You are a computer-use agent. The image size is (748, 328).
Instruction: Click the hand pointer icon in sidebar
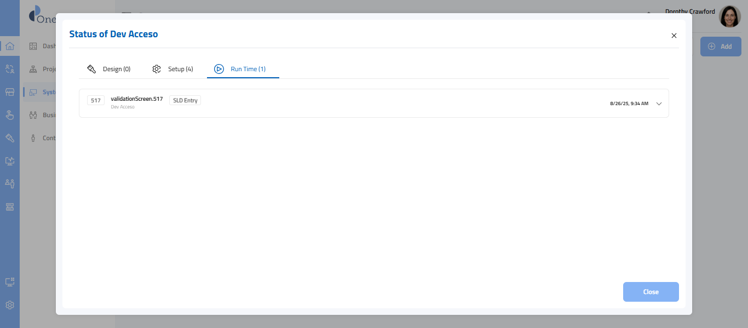coord(10,115)
